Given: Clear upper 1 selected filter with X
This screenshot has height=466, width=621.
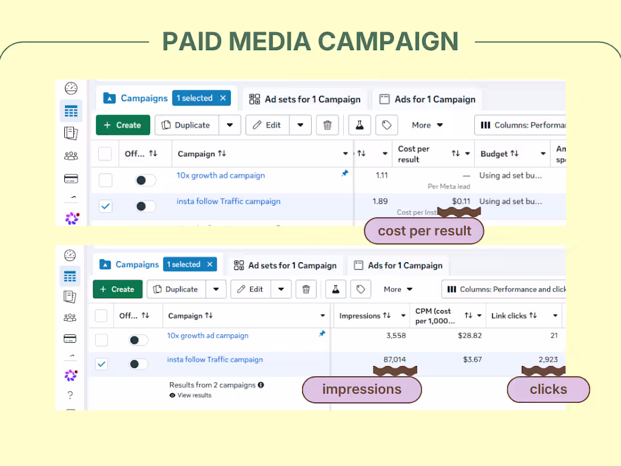Looking at the screenshot, I should coord(223,98).
